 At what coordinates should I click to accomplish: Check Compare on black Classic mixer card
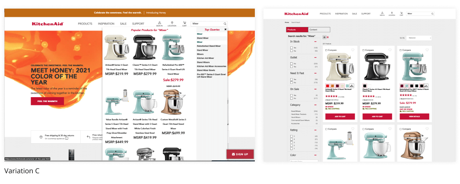click(364, 50)
